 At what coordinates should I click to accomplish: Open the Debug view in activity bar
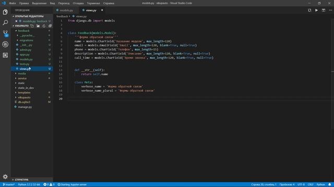click(x=5, y=44)
